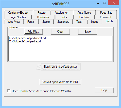Select the Links tab
Image resolution: width=121 pixels, height=108 pixels.
64,17
